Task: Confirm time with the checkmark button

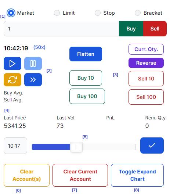Action: point(152,145)
